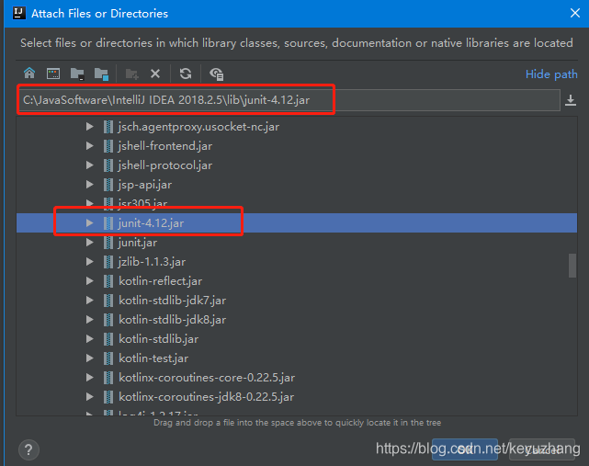Screen dimensions: 589x466
Task: Select kotlin-stdlib.jar in the tree
Action: click(x=158, y=339)
